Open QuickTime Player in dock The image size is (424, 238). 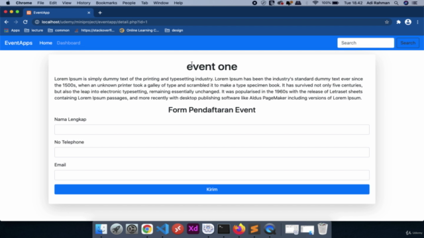[270, 229]
